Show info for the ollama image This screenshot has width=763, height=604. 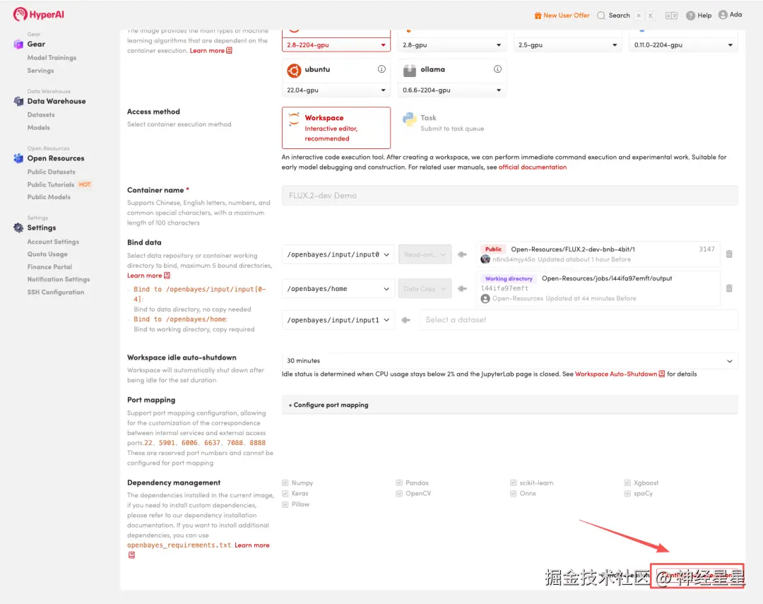tap(497, 69)
